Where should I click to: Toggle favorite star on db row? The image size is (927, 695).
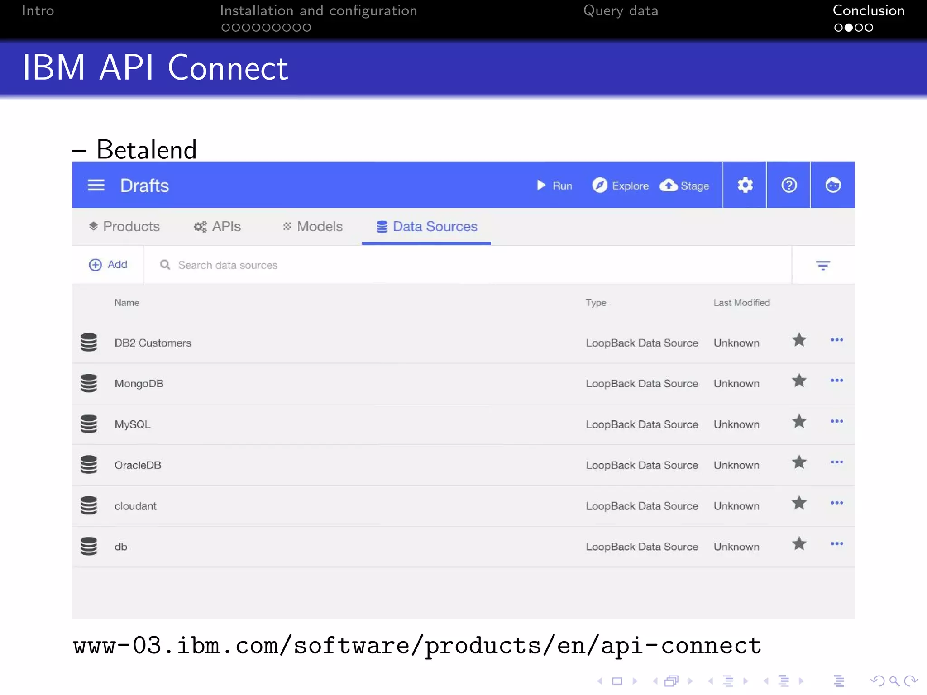point(799,543)
